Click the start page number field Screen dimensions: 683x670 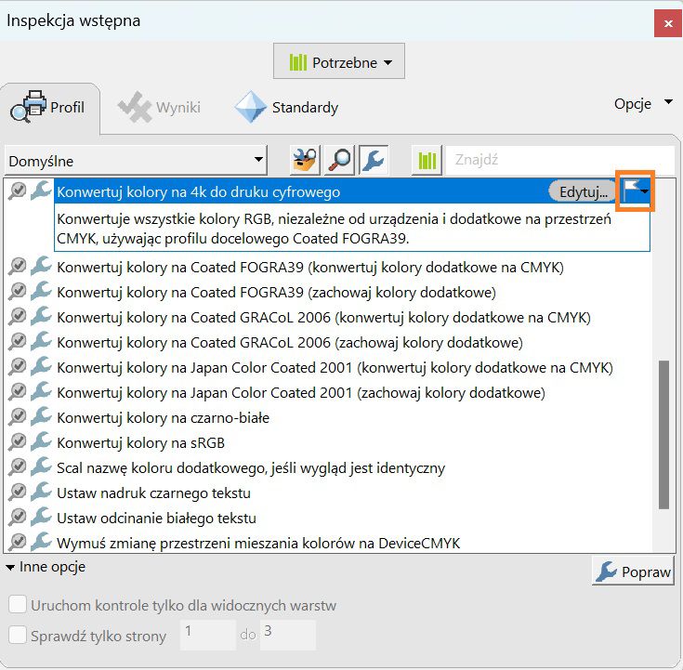208,635
